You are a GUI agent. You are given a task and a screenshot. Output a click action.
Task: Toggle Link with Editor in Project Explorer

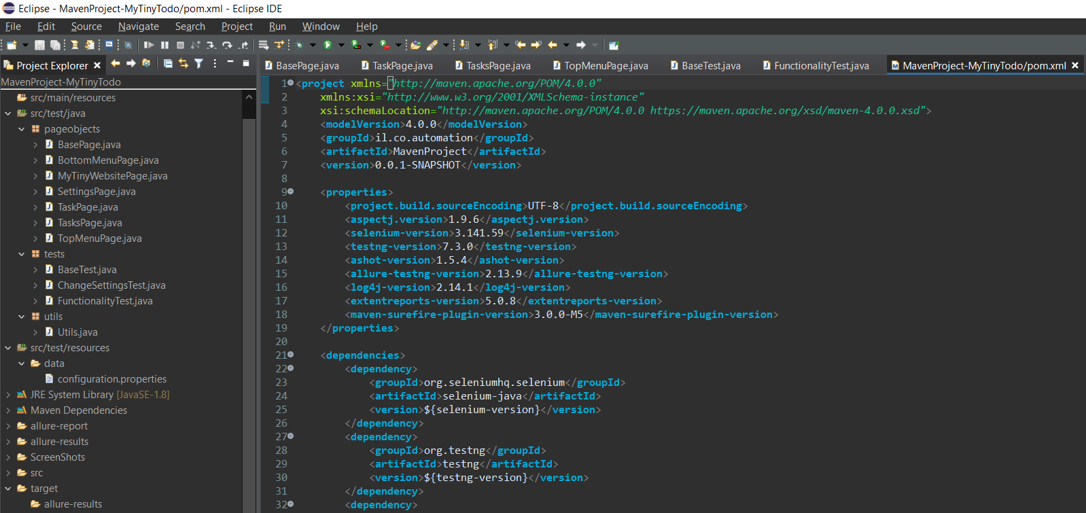[183, 63]
